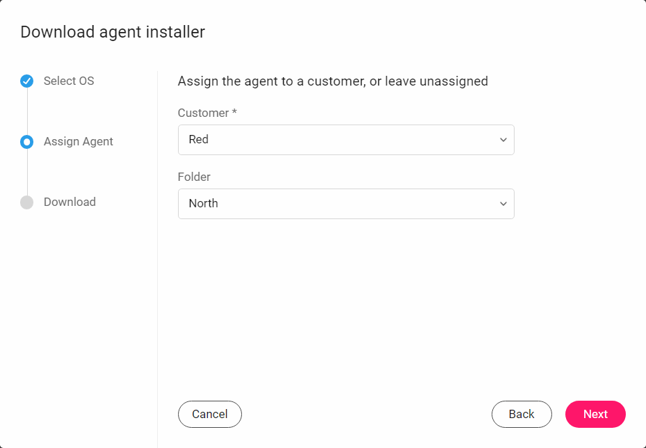Viewport: 646px width, 448px height.
Task: Click the completed checkmark icon for Select OS
Action: click(x=27, y=81)
